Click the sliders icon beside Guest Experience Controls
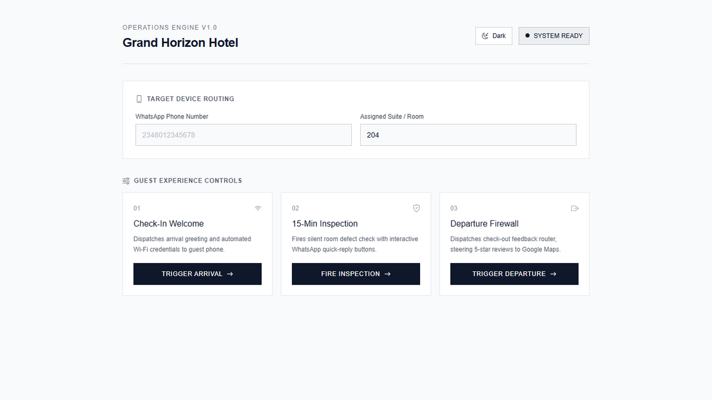 126,181
